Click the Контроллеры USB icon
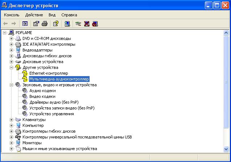Image resolution: width=231 pixels, height=162 pixels. click(18, 137)
